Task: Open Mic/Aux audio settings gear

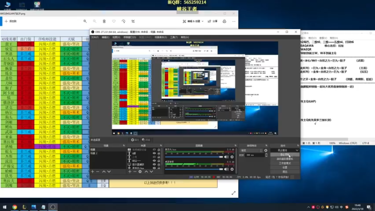Action: pos(232,157)
